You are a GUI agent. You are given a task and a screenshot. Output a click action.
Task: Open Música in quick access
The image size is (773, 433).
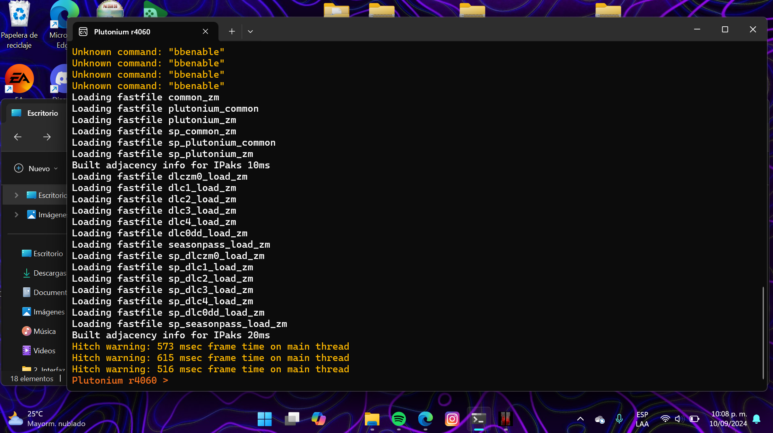coord(39,331)
